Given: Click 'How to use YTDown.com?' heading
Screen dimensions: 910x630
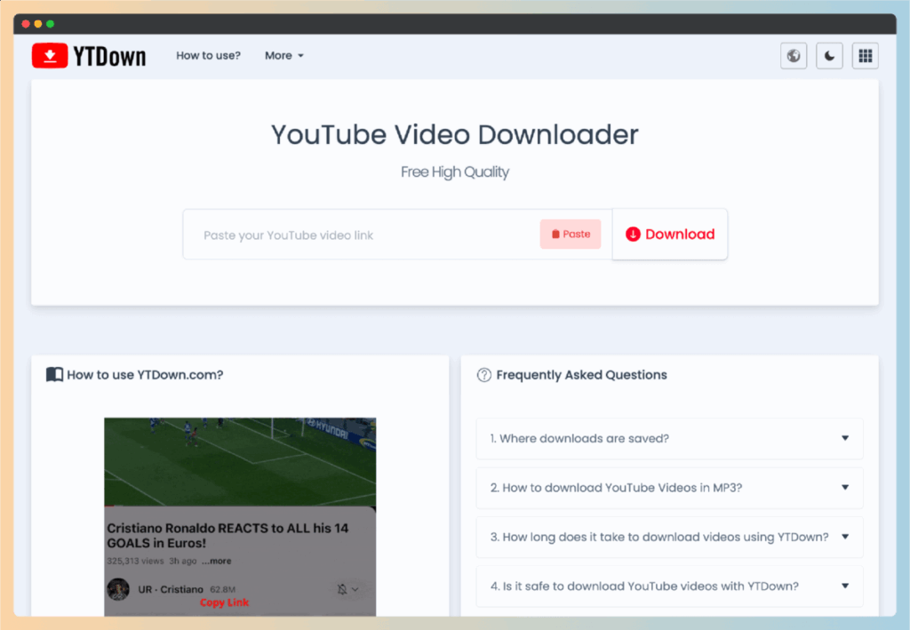Looking at the screenshot, I should [x=145, y=375].
